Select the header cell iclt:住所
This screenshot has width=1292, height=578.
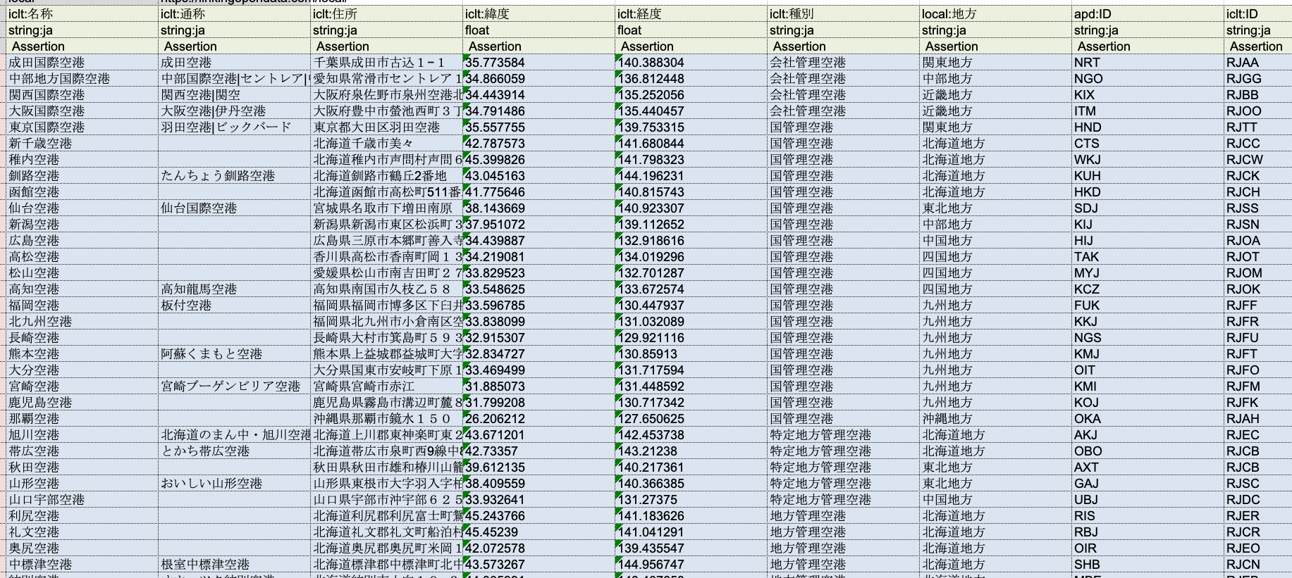pos(387,14)
